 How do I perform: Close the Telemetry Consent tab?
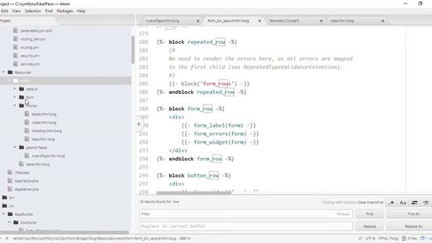[321, 21]
